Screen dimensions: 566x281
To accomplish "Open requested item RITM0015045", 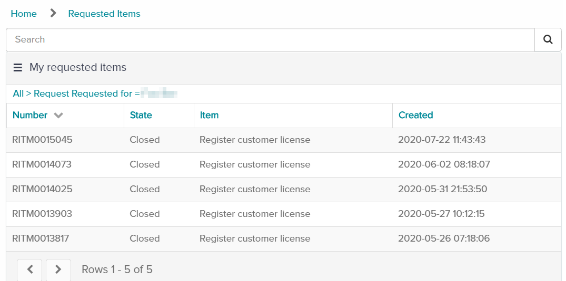I will point(42,140).
